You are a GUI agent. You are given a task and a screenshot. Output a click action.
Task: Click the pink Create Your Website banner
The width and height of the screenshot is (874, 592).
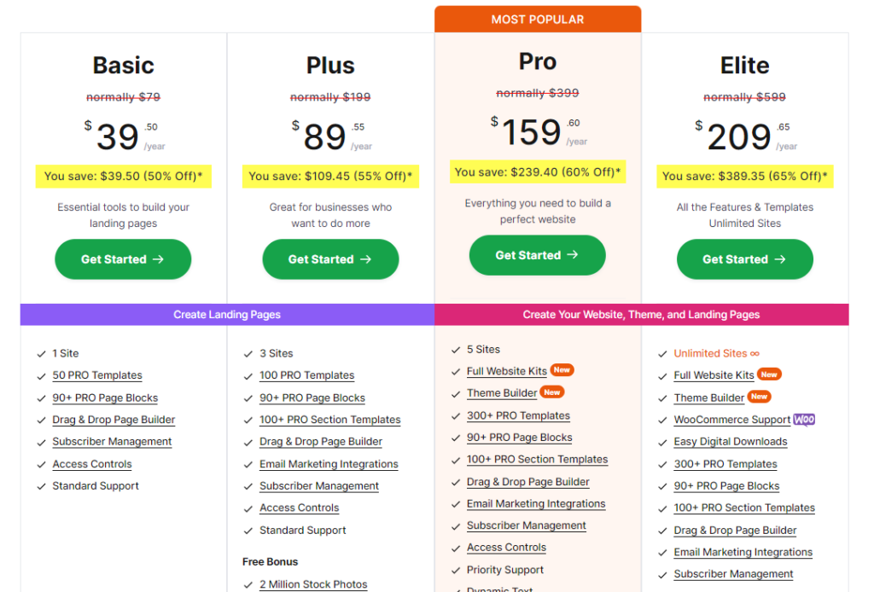pyautogui.click(x=641, y=315)
